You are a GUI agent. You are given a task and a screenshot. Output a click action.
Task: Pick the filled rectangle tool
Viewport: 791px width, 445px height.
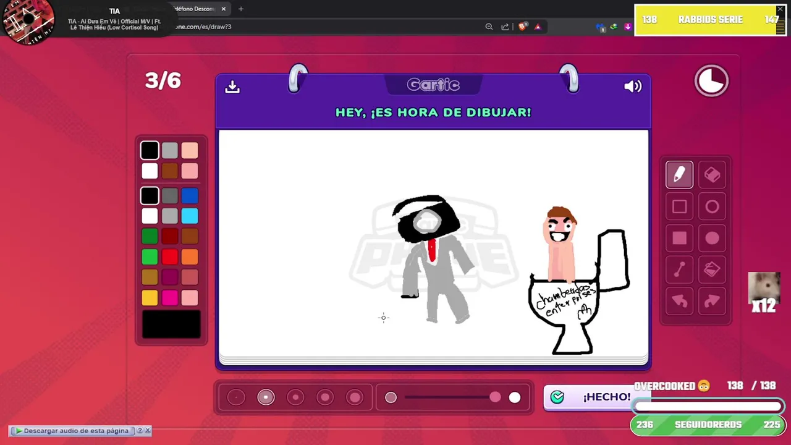pyautogui.click(x=679, y=239)
